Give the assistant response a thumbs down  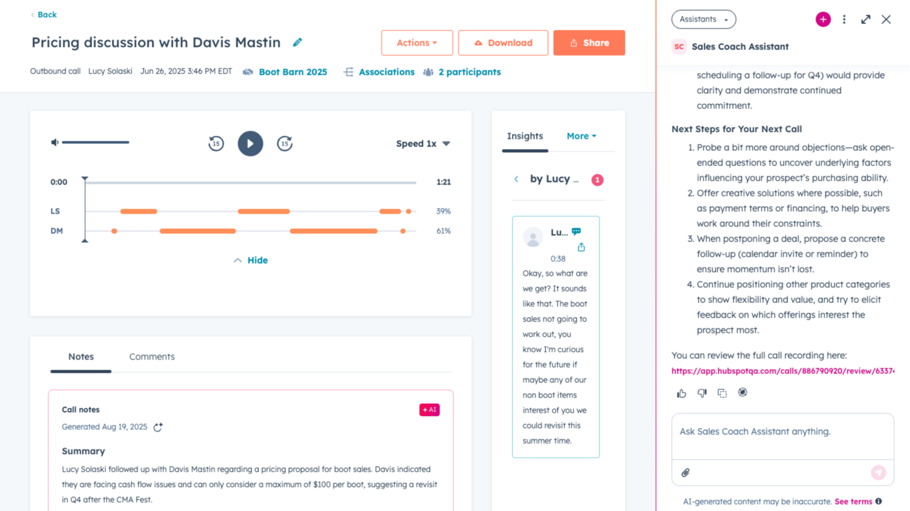(702, 393)
